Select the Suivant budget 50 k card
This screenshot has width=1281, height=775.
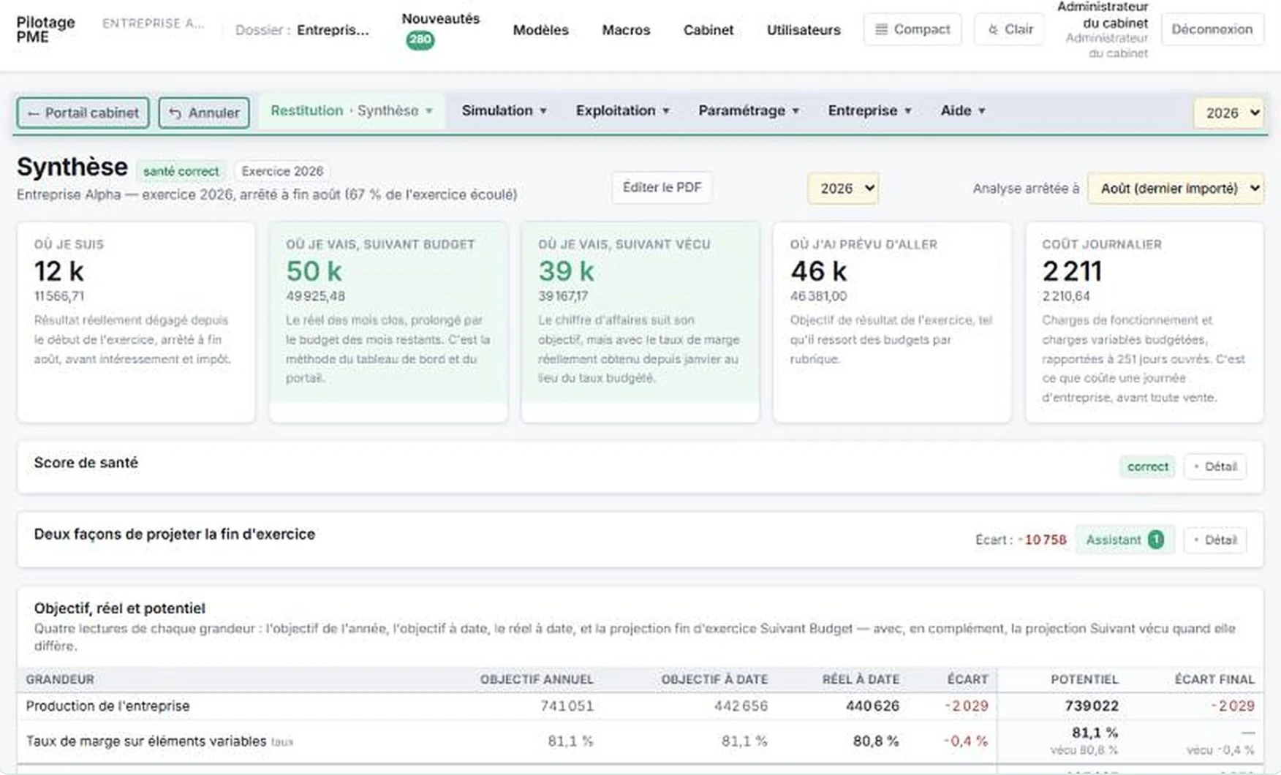pos(388,322)
